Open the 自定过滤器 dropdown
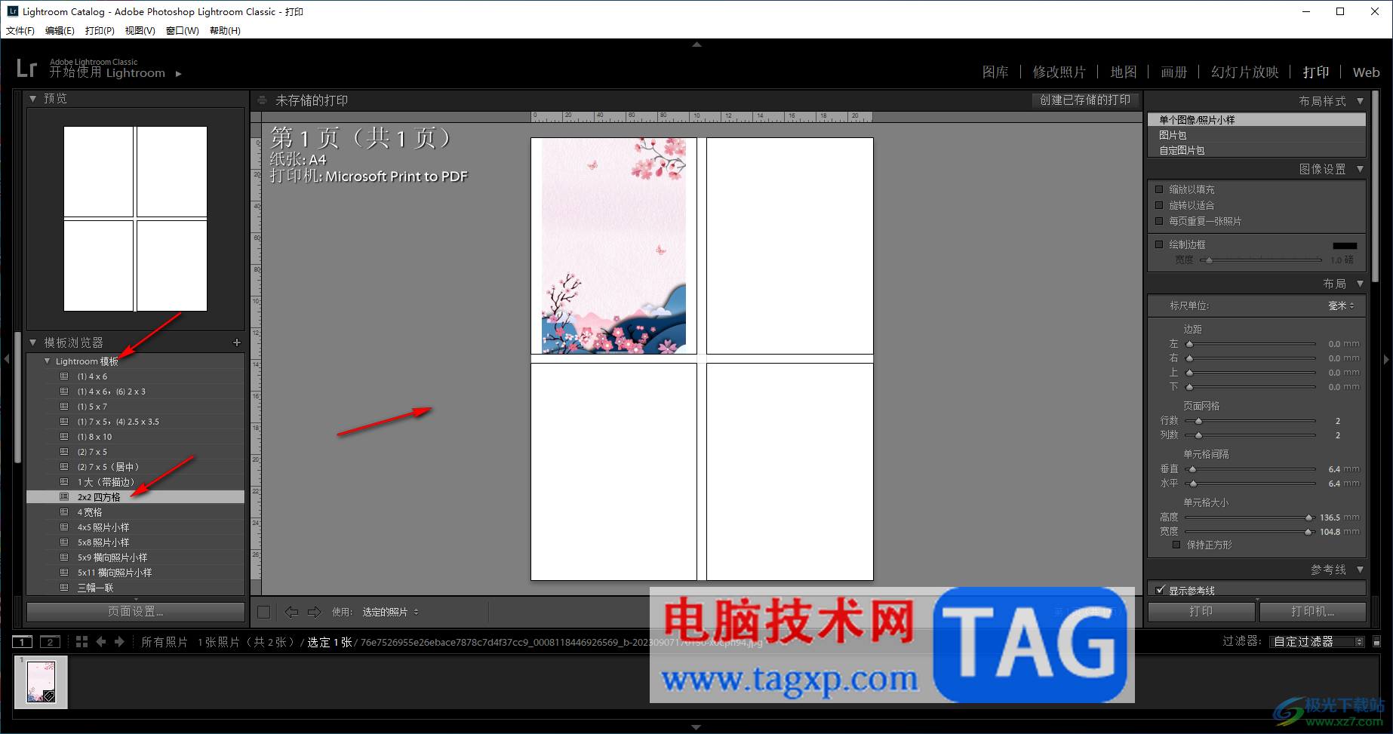Screen dimensions: 1393x734 (x=1317, y=642)
